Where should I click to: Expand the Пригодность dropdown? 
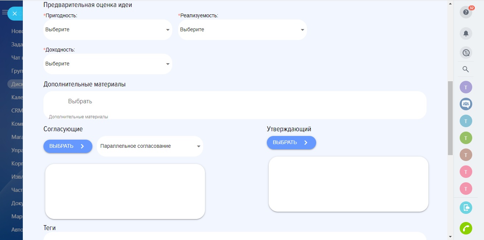pos(107,30)
